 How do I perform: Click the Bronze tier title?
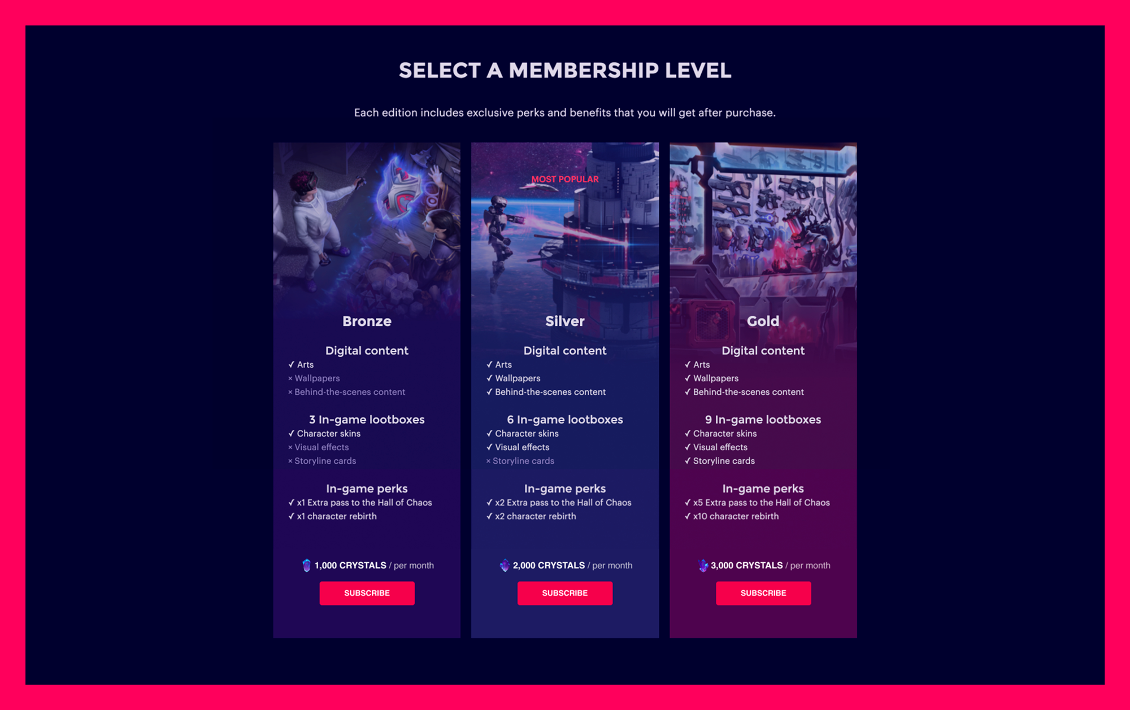point(367,321)
